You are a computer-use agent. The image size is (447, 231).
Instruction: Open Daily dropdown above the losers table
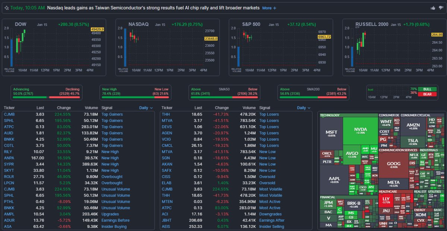tap(304, 108)
